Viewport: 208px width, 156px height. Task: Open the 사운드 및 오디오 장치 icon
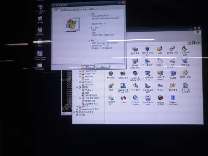pos(135,76)
